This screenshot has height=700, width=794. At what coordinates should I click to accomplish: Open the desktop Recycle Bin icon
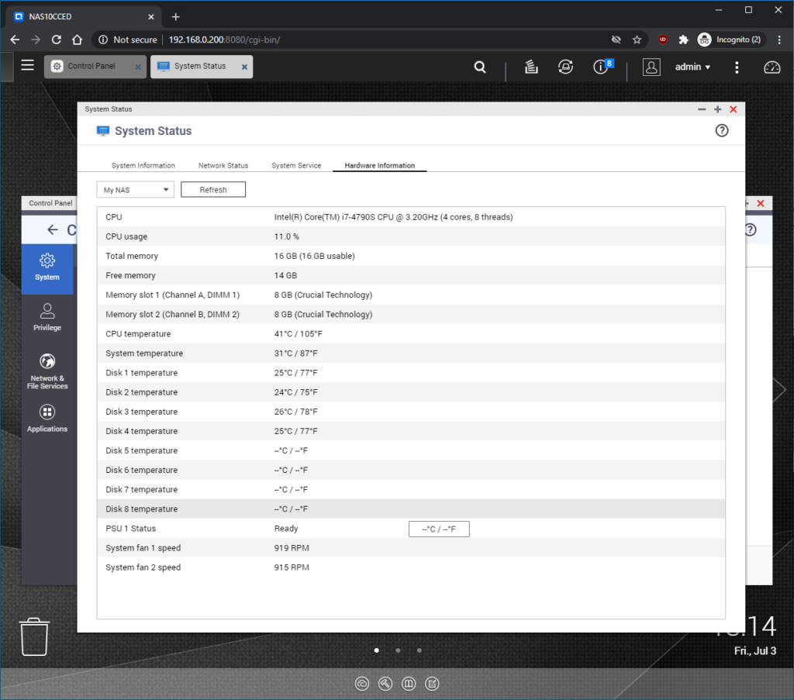tap(34, 636)
